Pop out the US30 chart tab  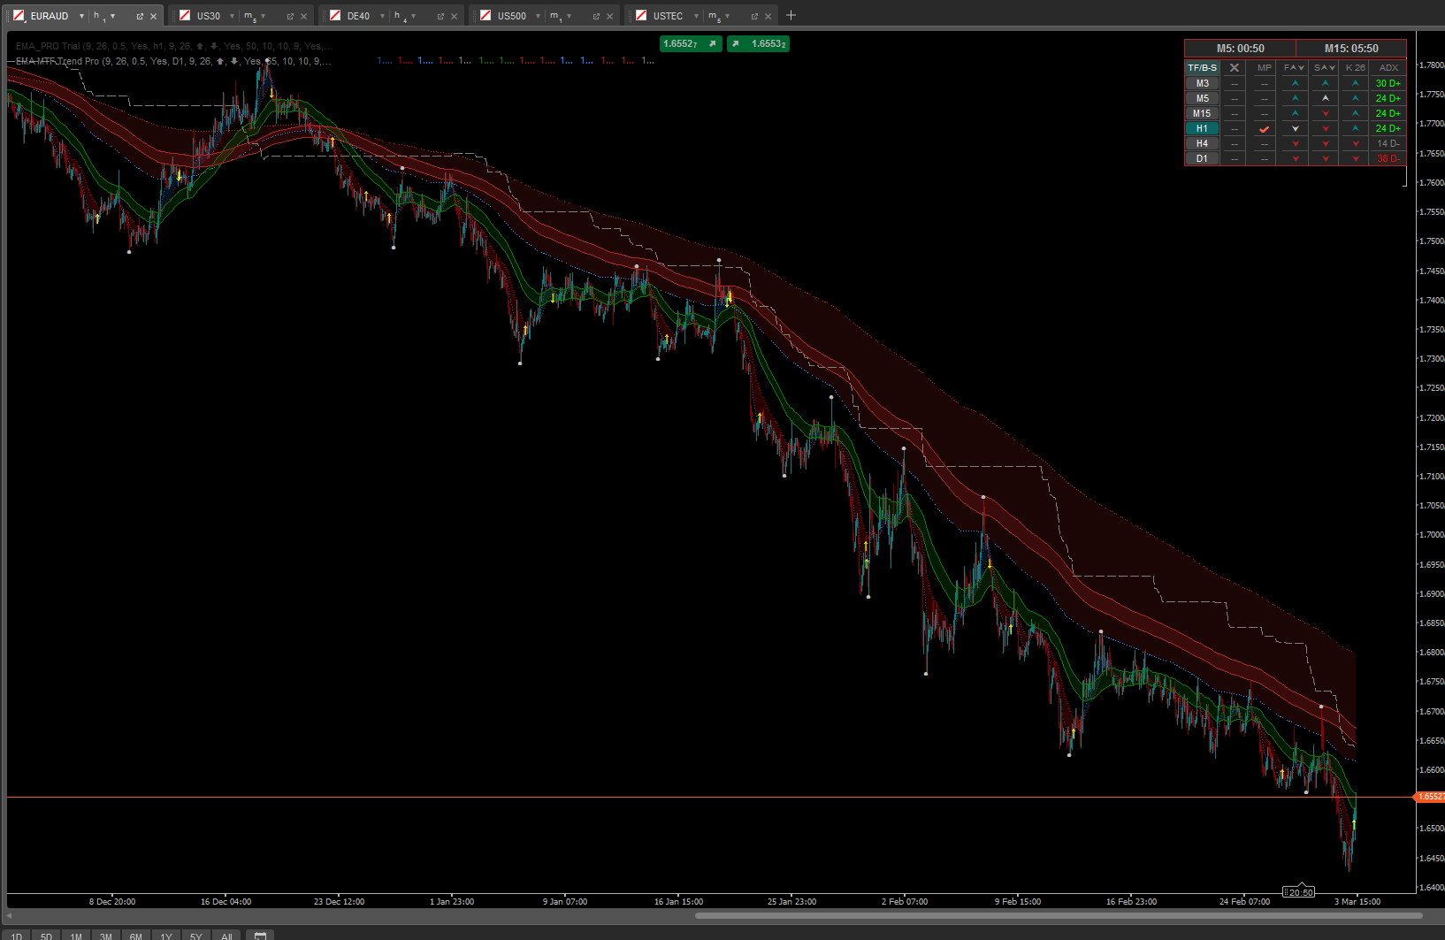(290, 16)
